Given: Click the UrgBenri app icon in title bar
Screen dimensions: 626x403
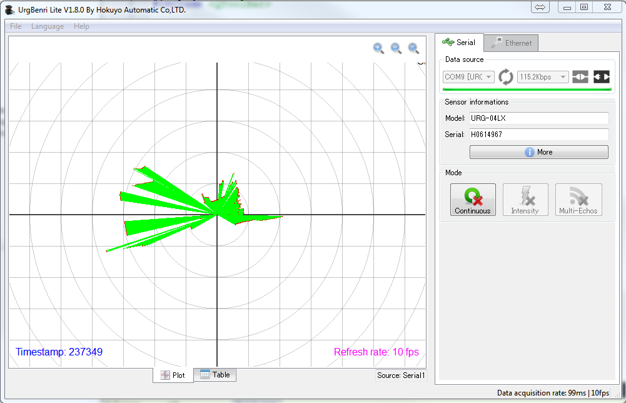Looking at the screenshot, I should [9, 9].
